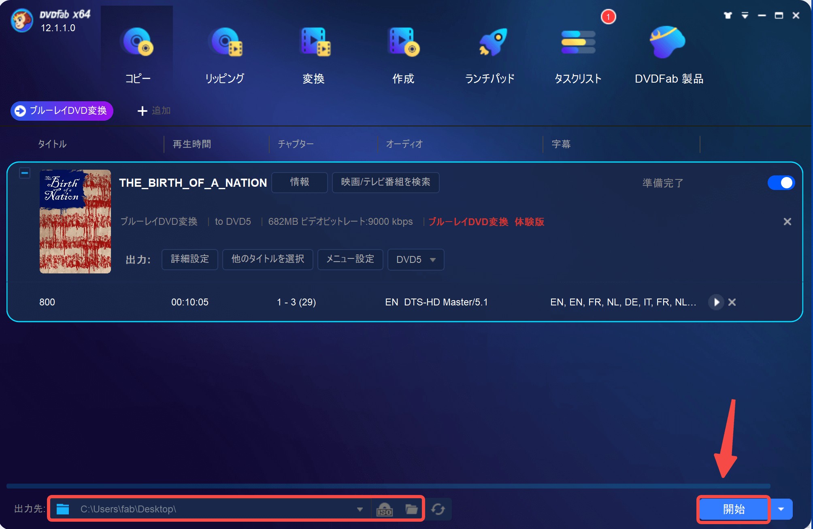The width and height of the screenshot is (813, 529).
Task: Toggle the task enable switch off
Action: point(781,183)
